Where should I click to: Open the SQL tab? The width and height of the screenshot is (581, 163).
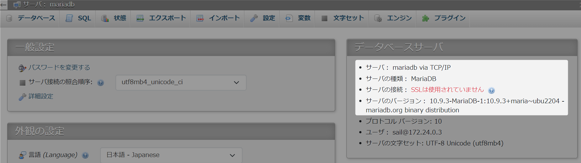pyautogui.click(x=78, y=18)
